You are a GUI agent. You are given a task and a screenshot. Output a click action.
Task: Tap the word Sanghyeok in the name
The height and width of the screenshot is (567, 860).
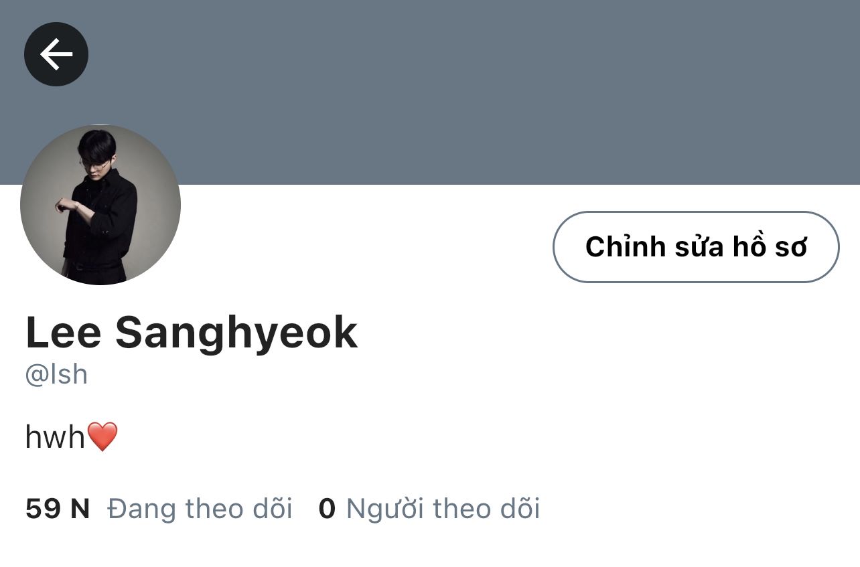(236, 333)
